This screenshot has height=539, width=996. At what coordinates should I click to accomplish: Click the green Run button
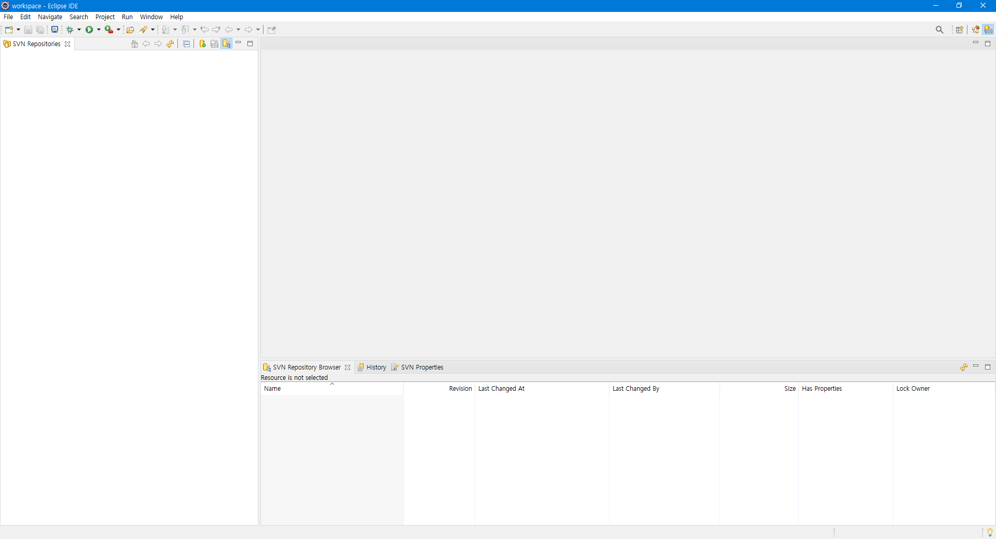(89, 30)
